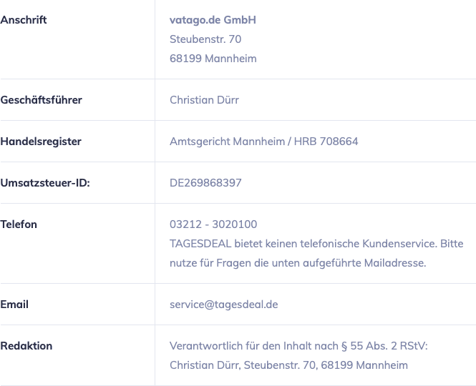Click the DE269868397 tax ID
Screen dimensions: 476x386
tap(205, 183)
